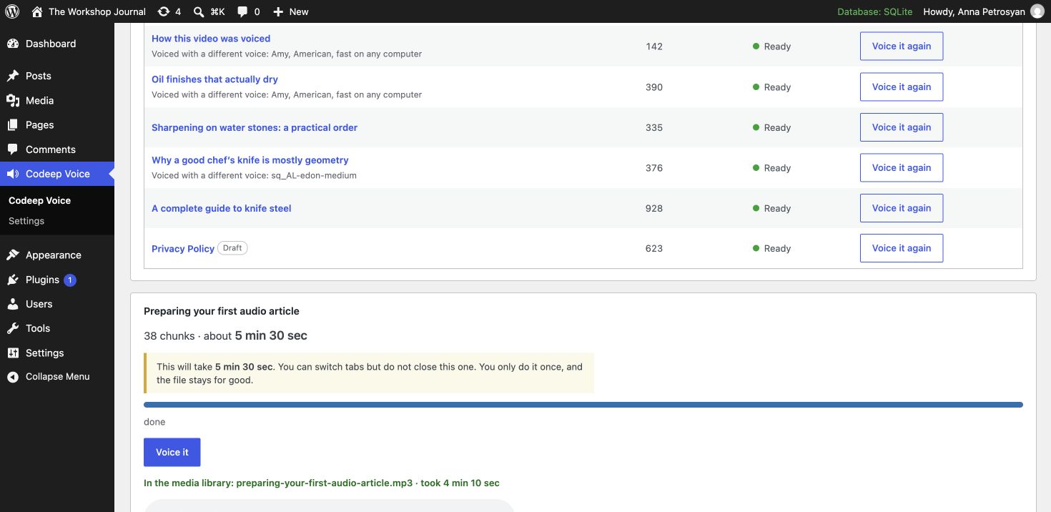Click the Codeep Voice speaker icon

coord(13,174)
